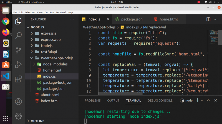Switch to the OUTPUT panel tab
The width and height of the screenshot is (222, 124).
pos(113,101)
